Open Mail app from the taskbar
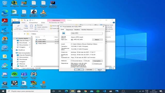 click(x=92, y=91)
